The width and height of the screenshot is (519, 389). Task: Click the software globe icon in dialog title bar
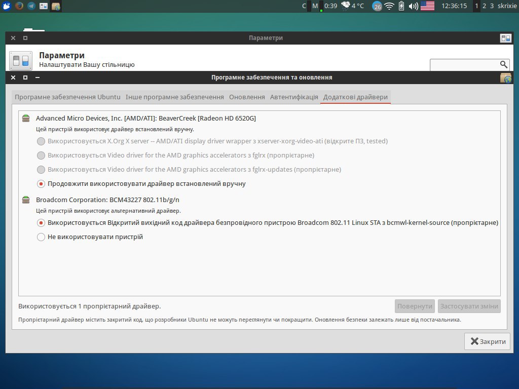pyautogui.click(x=506, y=77)
